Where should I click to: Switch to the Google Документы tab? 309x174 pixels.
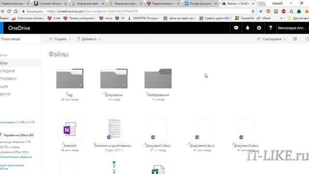pos(201,3)
